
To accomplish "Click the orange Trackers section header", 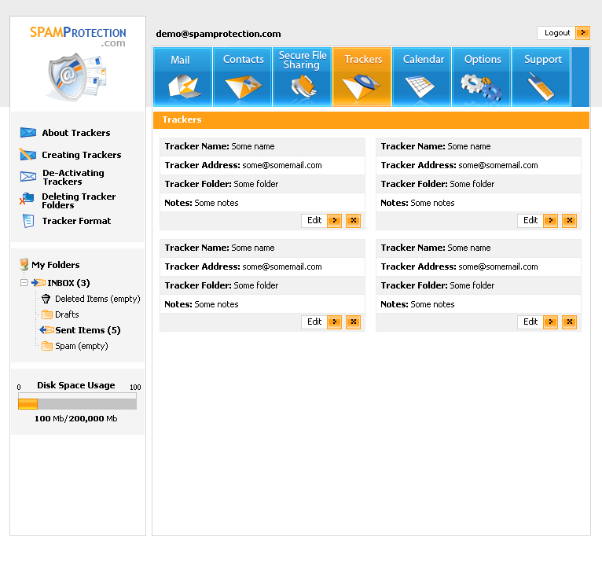I will 371,119.
